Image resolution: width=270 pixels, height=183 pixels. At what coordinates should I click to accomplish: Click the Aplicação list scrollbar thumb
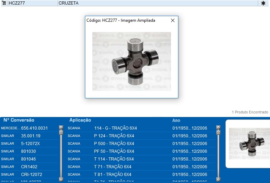[218, 132]
